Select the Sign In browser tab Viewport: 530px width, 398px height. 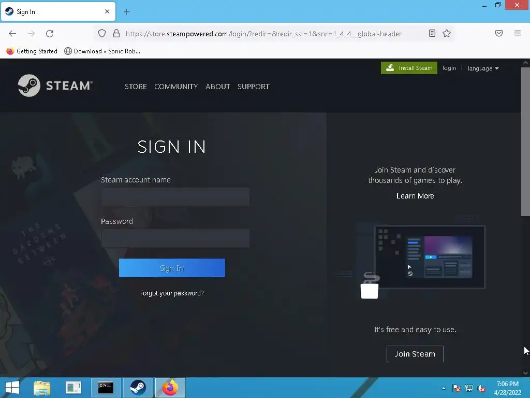(58, 11)
